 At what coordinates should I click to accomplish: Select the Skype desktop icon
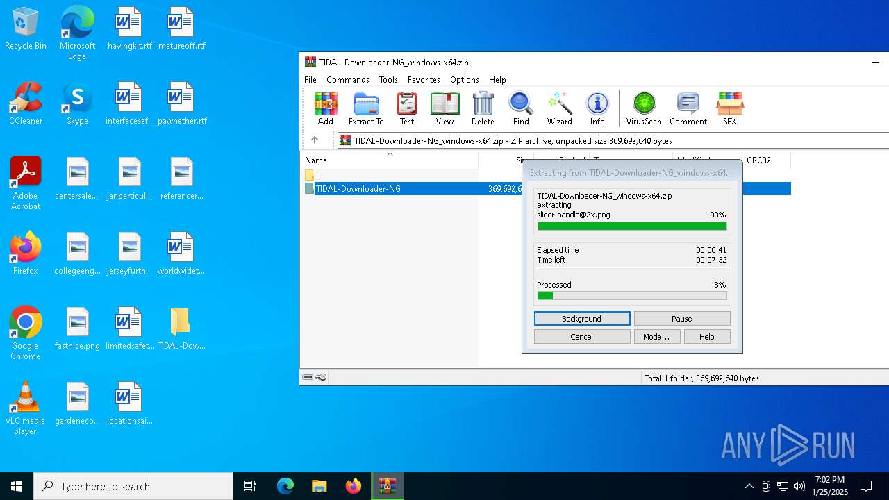click(77, 104)
